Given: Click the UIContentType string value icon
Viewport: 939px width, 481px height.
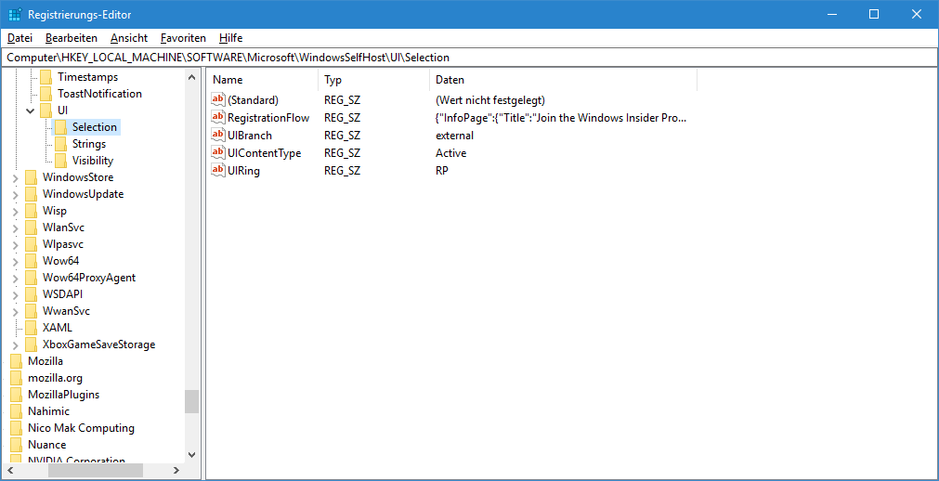Looking at the screenshot, I should pos(218,152).
